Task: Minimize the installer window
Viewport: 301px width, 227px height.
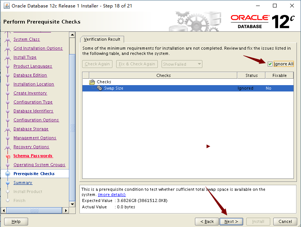Action: point(258,6)
